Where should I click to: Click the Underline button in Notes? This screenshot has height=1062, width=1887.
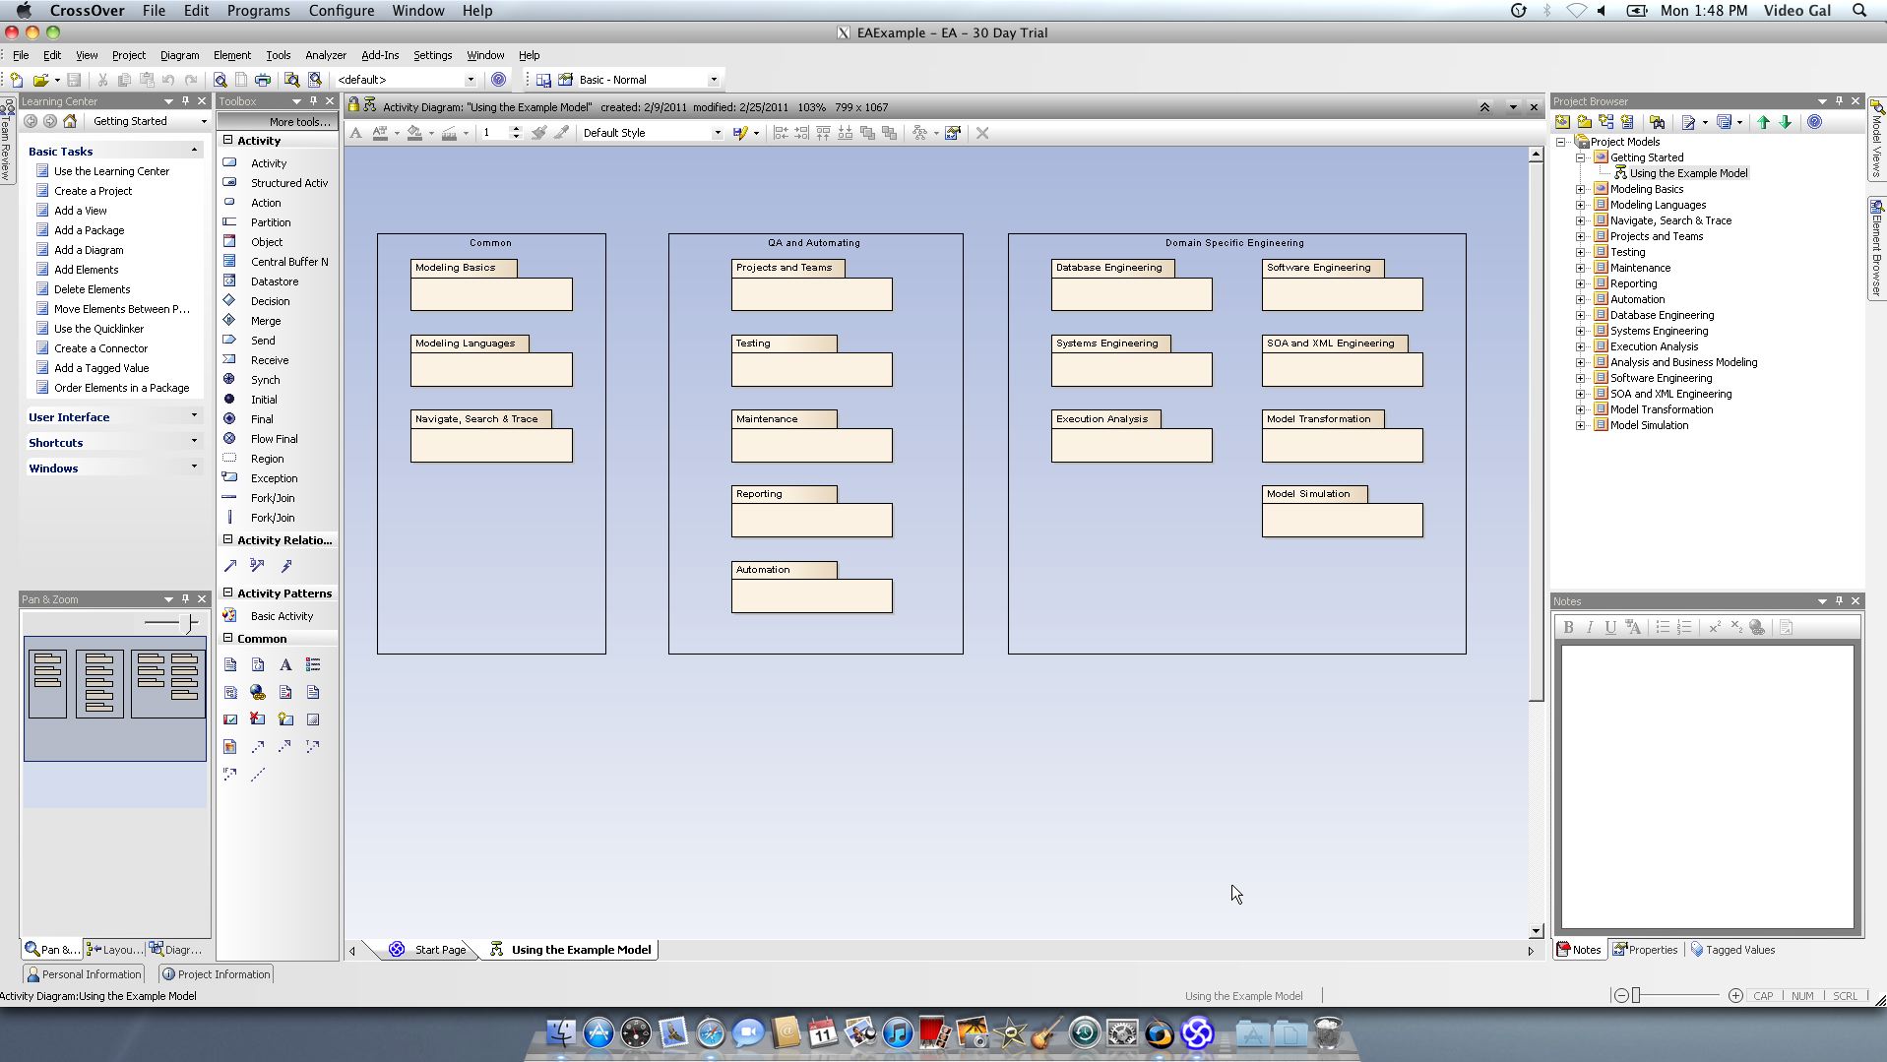(x=1610, y=627)
